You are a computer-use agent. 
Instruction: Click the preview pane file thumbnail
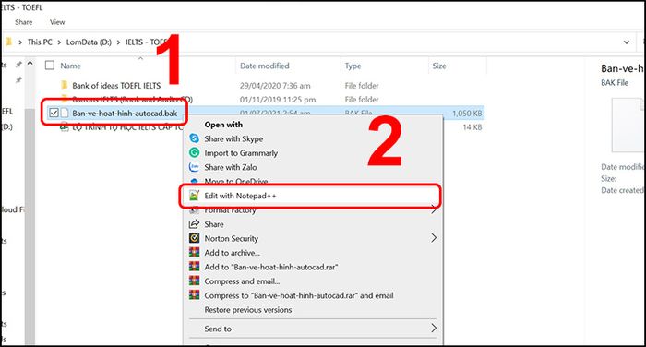628,126
